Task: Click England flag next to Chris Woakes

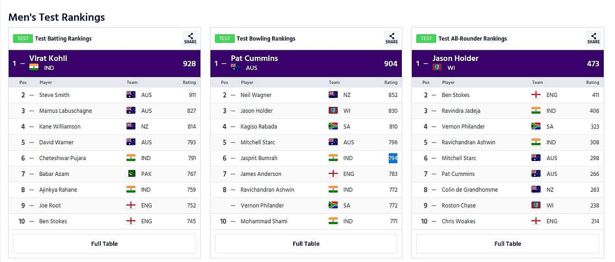Action: point(536,221)
